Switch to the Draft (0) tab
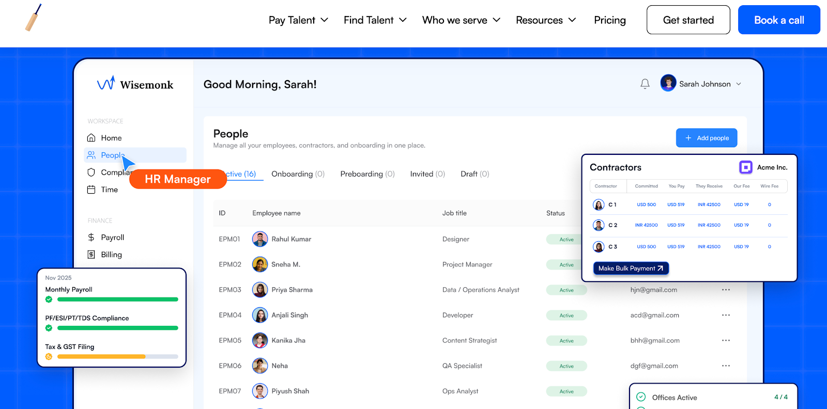This screenshot has height=409, width=827. 475,174
